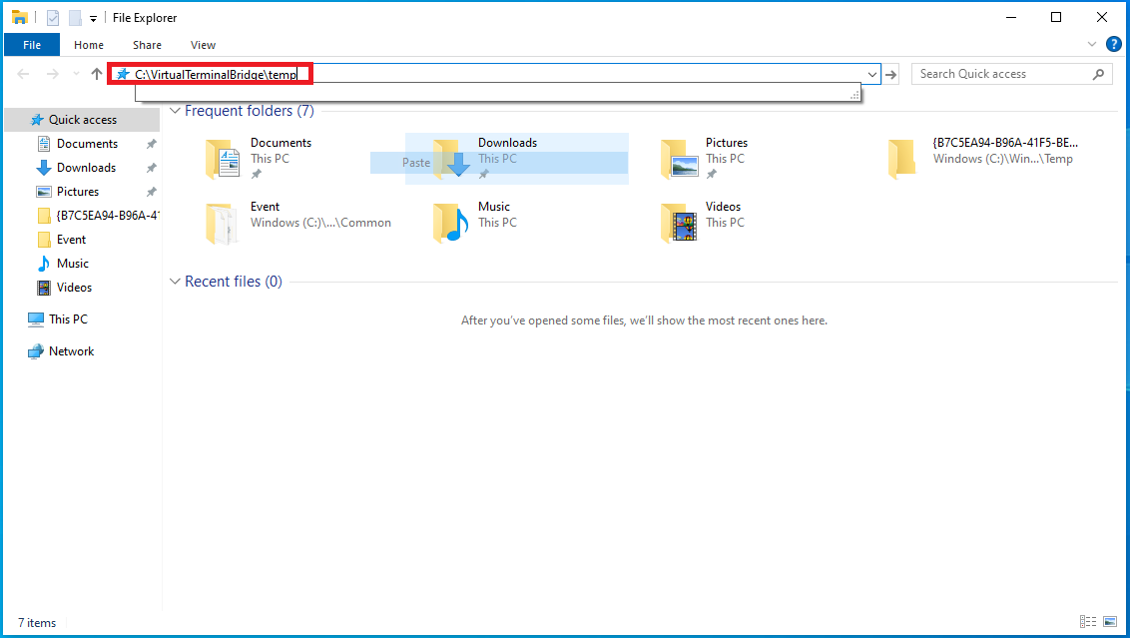1130x638 pixels.
Task: Click the Music folder name in Frequent folders
Action: (x=494, y=207)
